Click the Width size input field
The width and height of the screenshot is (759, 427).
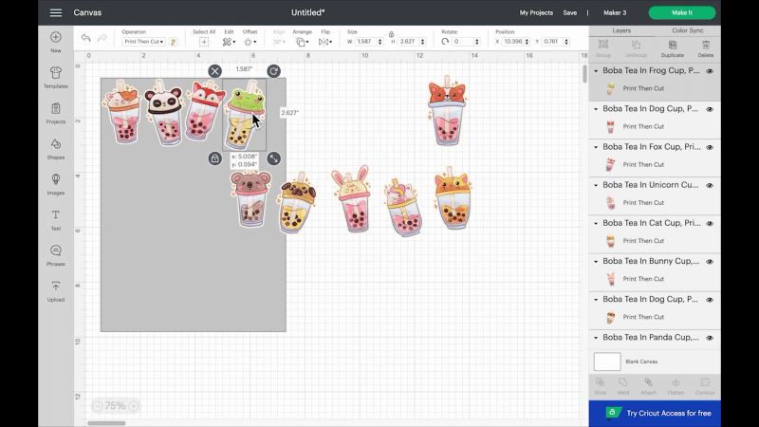(x=366, y=42)
